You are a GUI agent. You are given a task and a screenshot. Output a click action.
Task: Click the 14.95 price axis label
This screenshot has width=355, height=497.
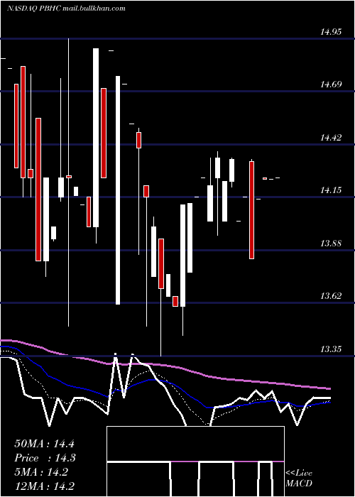click(331, 32)
